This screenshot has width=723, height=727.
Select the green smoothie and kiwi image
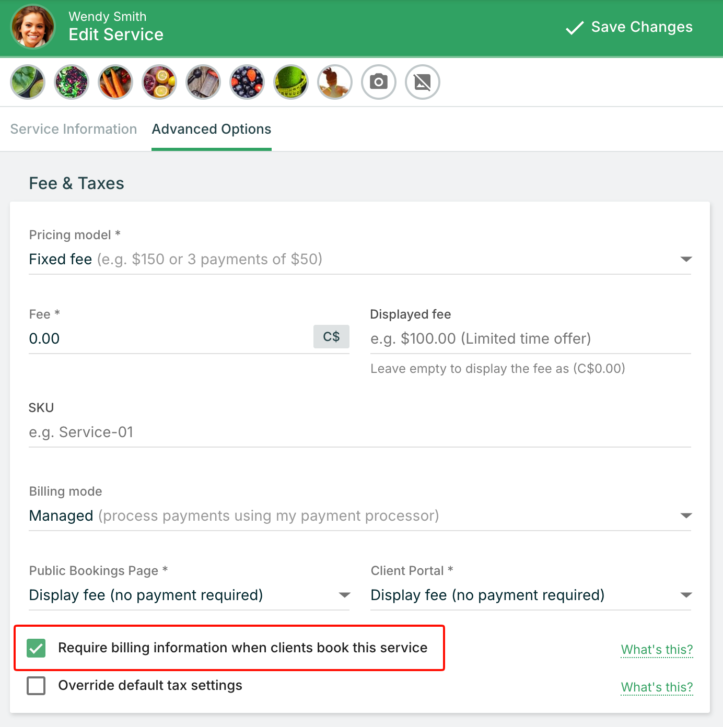(28, 82)
